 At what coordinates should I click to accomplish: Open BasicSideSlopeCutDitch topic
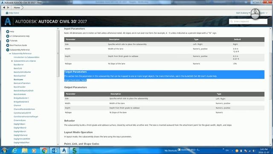click(x=23, y=91)
